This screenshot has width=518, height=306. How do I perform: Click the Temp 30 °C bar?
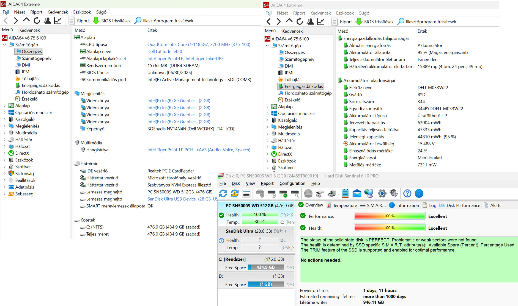click(260, 222)
